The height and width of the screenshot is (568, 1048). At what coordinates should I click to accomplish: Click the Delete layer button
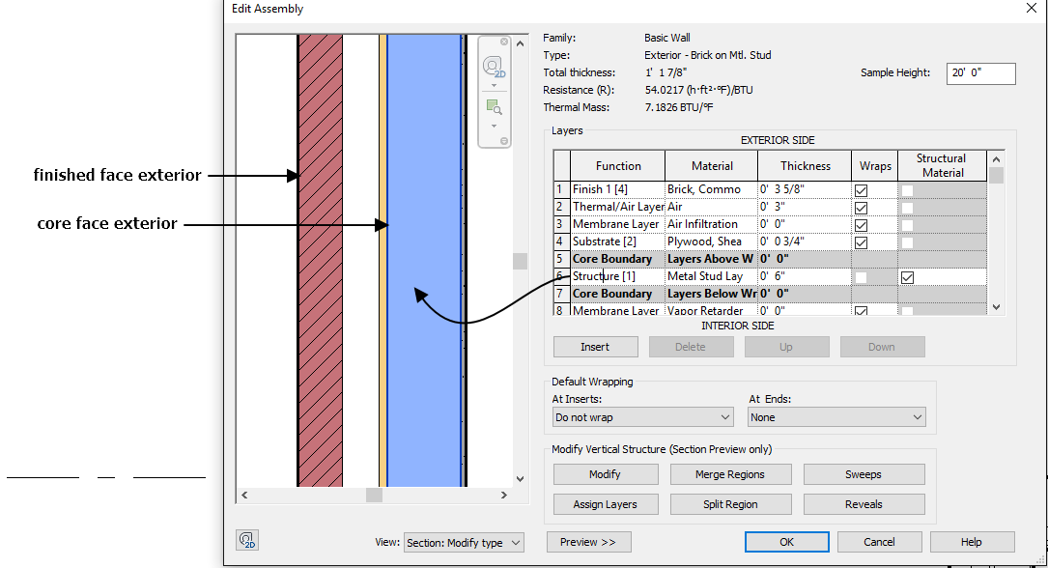(x=691, y=347)
